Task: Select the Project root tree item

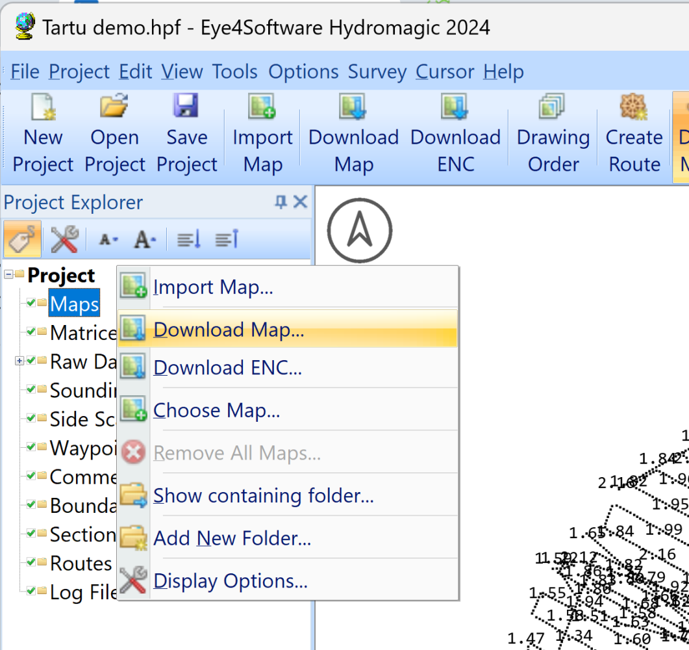Action: pyautogui.click(x=61, y=276)
